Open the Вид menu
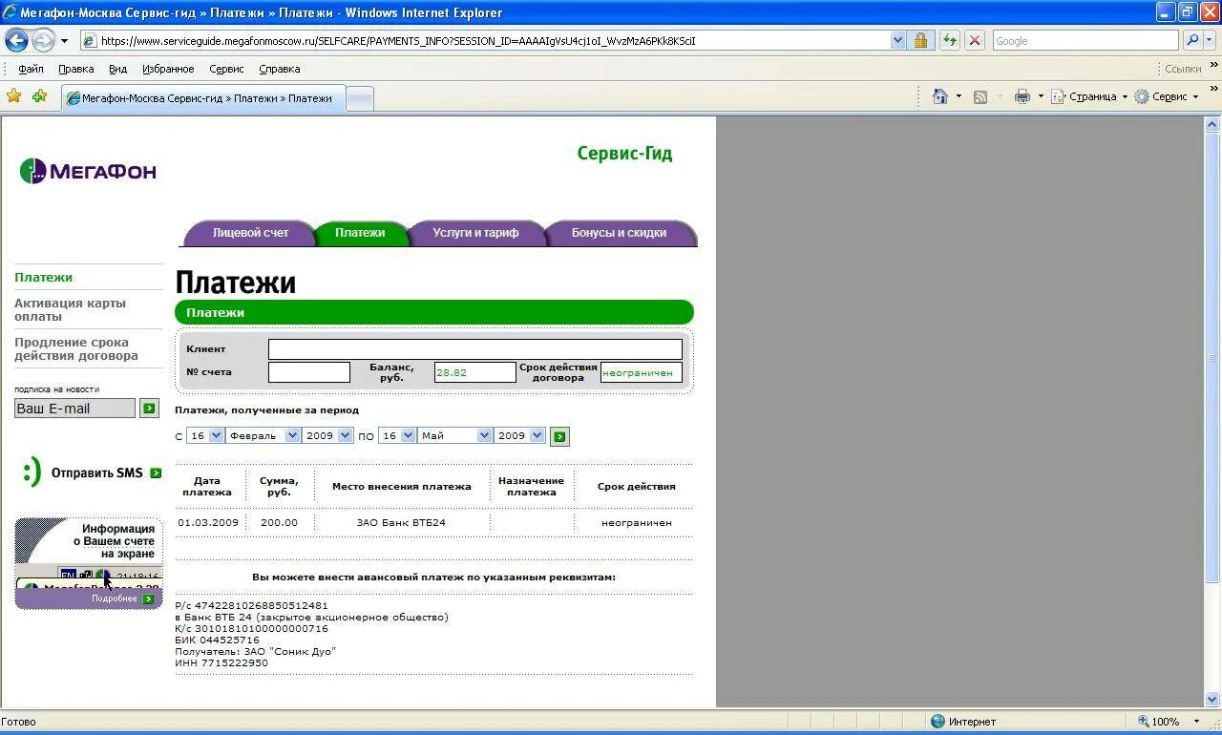The height and width of the screenshot is (735, 1222). (117, 69)
